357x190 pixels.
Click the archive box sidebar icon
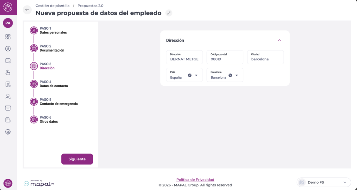pos(8,108)
